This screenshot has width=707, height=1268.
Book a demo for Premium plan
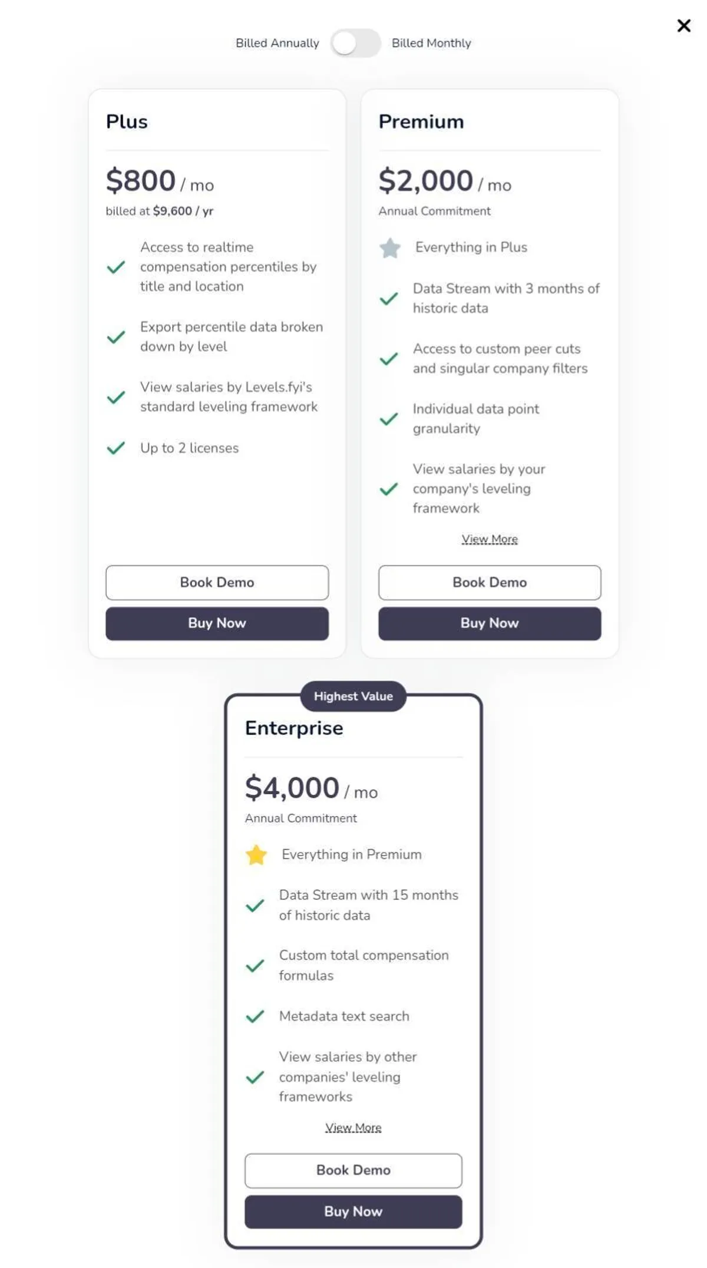490,582
